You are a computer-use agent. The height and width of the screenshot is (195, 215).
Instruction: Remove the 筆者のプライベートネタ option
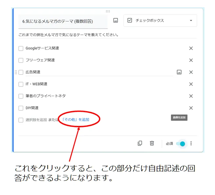click(x=191, y=96)
